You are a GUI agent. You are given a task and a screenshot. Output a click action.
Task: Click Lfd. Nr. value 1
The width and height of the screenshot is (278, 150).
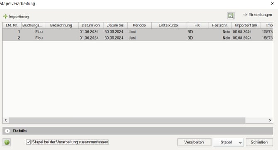[19, 31]
